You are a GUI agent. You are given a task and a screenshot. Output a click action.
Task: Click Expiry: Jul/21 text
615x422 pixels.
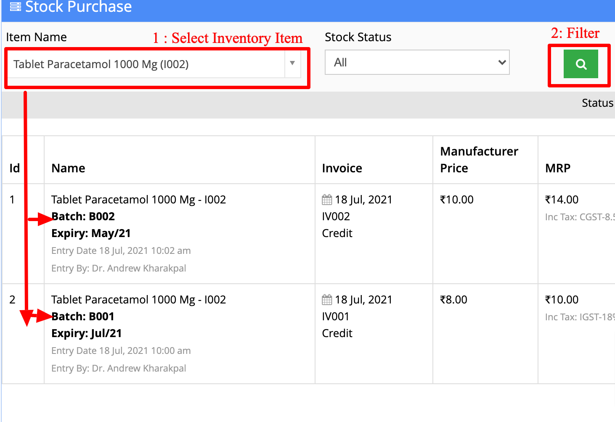87,333
